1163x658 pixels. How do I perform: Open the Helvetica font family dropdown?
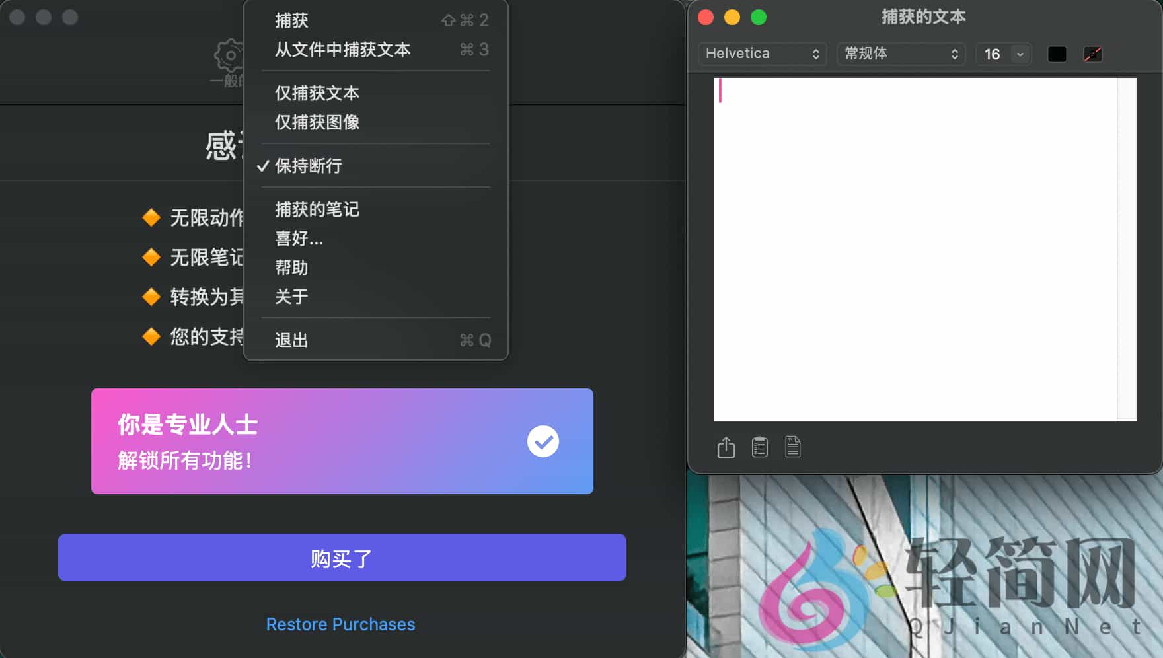pos(761,54)
